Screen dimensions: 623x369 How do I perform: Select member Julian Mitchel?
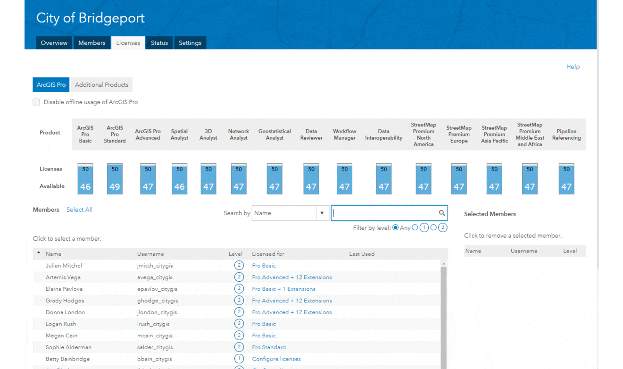tap(64, 266)
